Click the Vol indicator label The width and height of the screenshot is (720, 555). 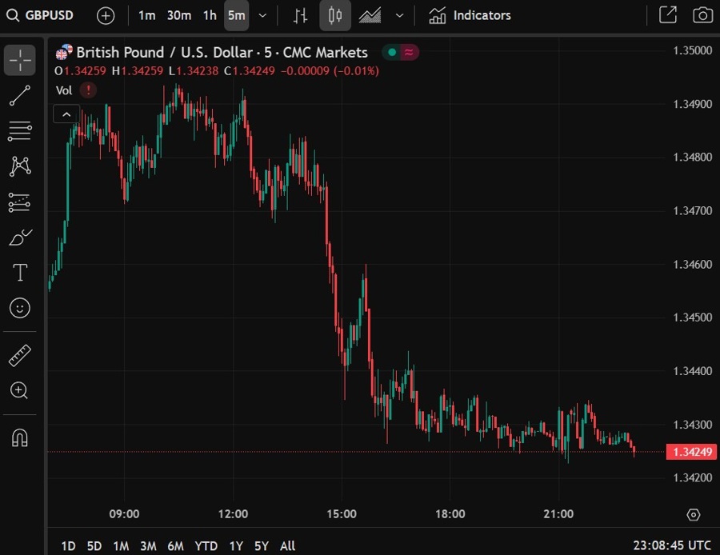[64, 90]
